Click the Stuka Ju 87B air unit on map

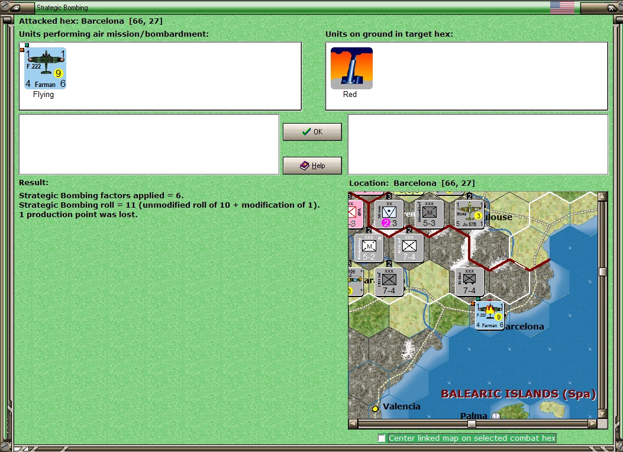click(x=469, y=215)
